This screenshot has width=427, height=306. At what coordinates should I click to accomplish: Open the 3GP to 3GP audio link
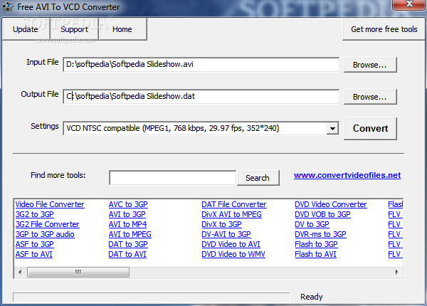[x=45, y=234]
